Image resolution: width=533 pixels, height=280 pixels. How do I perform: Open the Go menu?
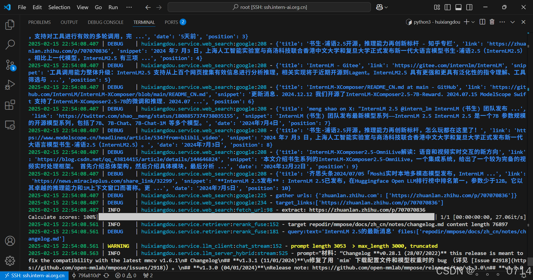pyautogui.click(x=98, y=7)
